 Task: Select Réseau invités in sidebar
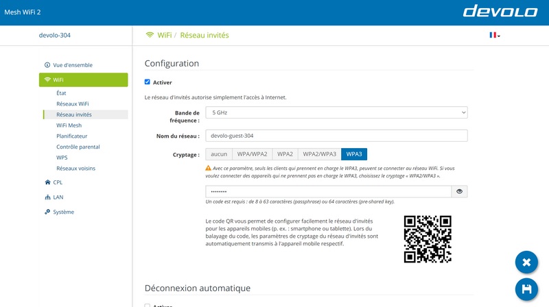[85, 114]
